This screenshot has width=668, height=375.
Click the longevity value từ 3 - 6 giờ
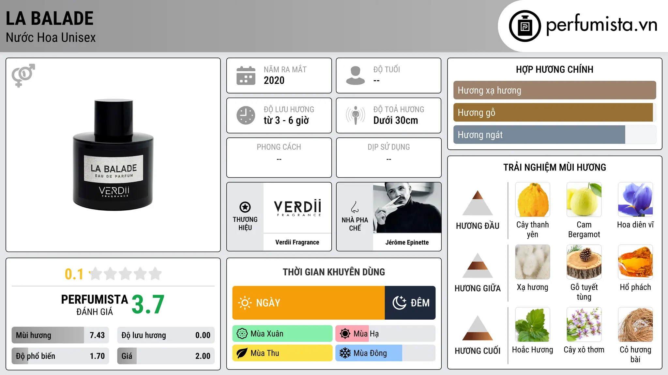[x=286, y=120]
